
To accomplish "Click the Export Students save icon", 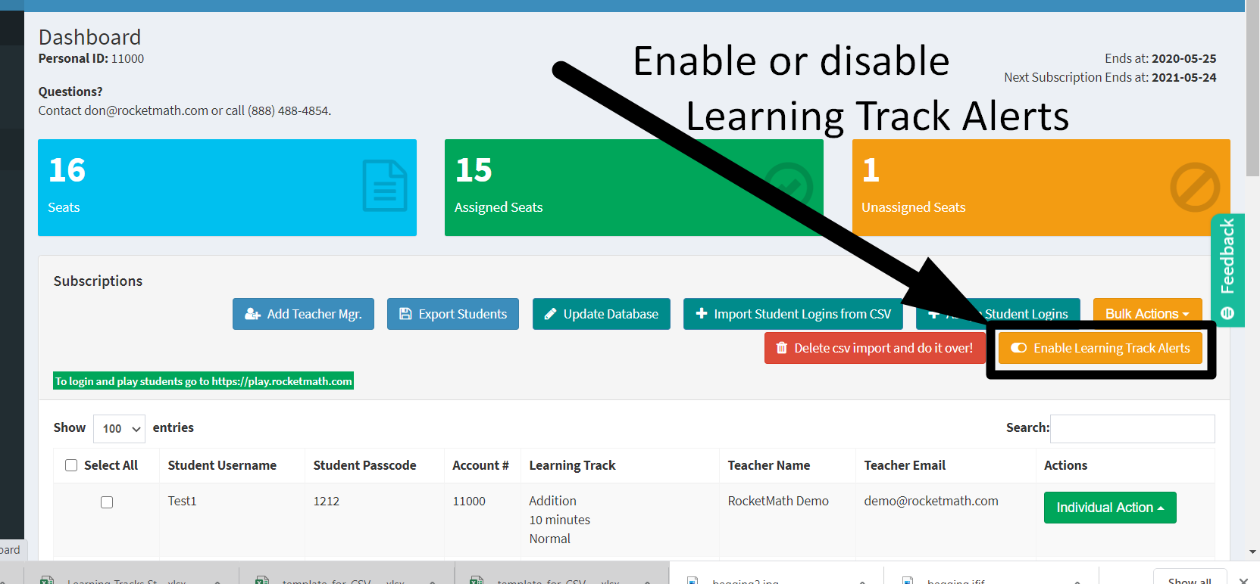I will (x=405, y=314).
